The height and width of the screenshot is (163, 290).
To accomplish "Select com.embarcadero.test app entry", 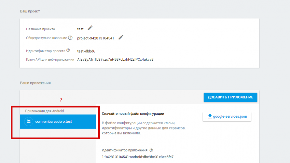I will tap(58, 121).
